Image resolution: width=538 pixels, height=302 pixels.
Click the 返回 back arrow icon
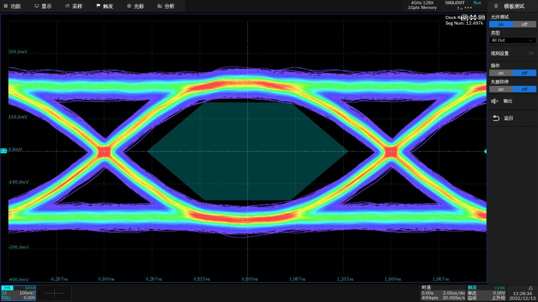click(496, 118)
